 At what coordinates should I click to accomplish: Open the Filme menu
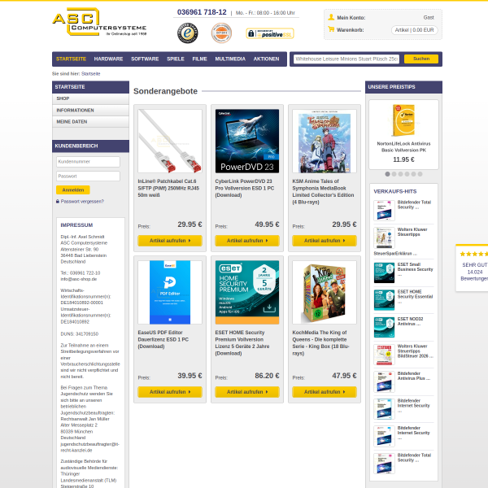pos(199,59)
